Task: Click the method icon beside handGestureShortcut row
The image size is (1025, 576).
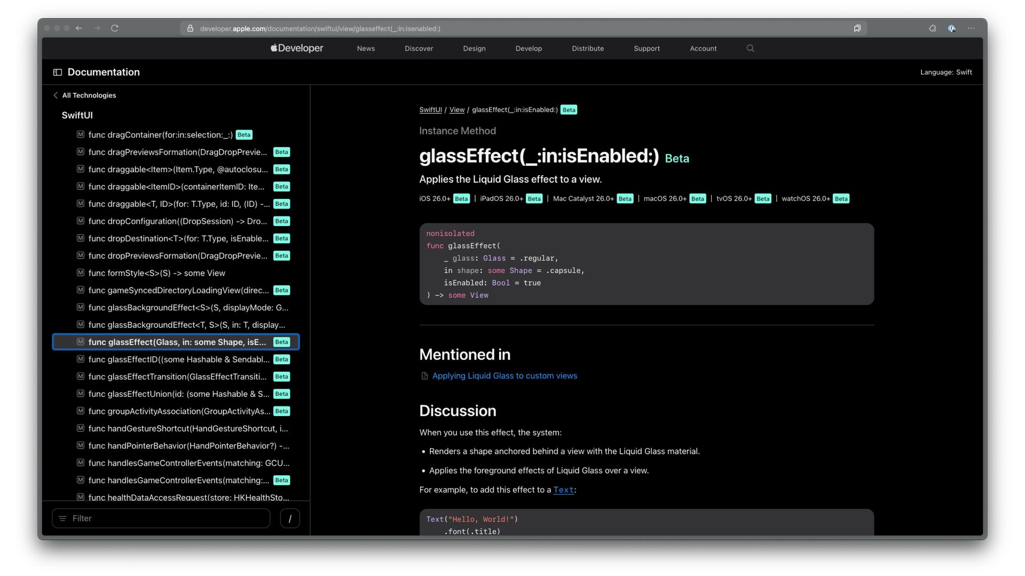Action: point(81,428)
